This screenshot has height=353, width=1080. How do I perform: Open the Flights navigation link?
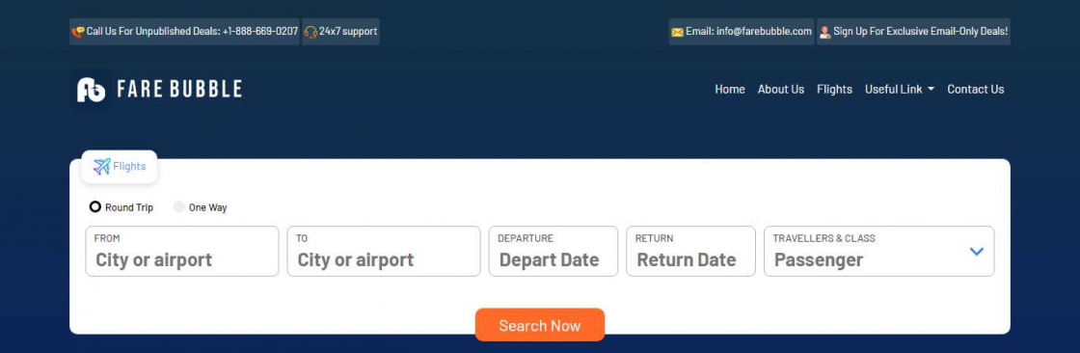coord(834,89)
